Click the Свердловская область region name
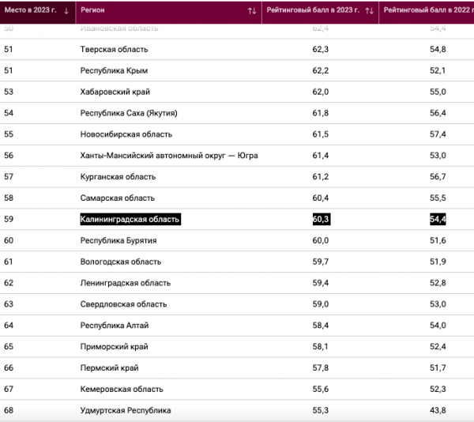474x422 pixels. [x=123, y=304]
